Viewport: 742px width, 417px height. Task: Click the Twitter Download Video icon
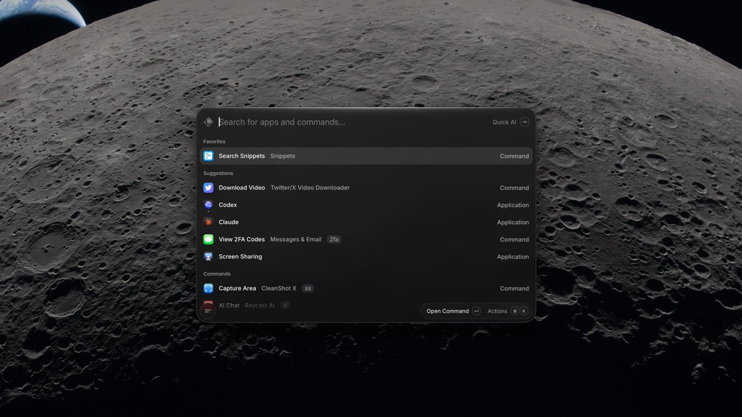click(x=208, y=188)
